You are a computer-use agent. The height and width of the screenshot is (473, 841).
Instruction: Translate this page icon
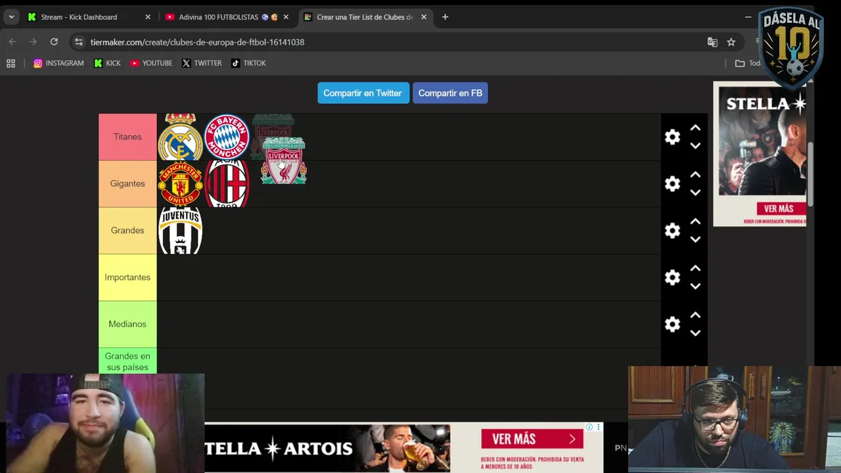(x=712, y=42)
